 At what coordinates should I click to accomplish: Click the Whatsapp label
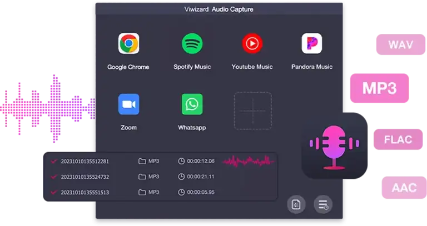coord(192,128)
